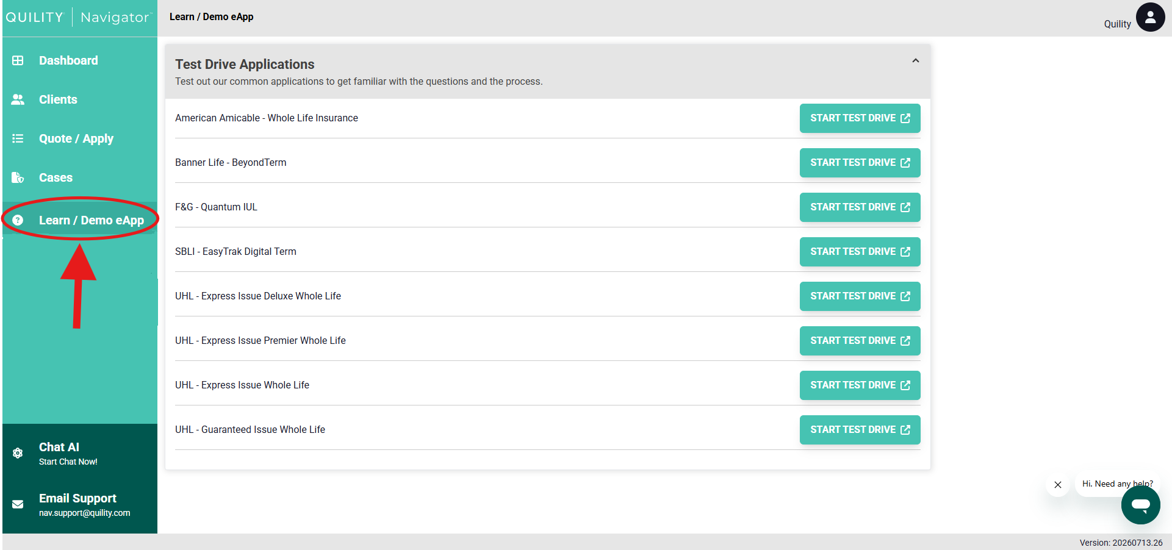Viewport: 1172px width, 550px height.
Task: Navigate to Cases
Action: pyautogui.click(x=80, y=177)
